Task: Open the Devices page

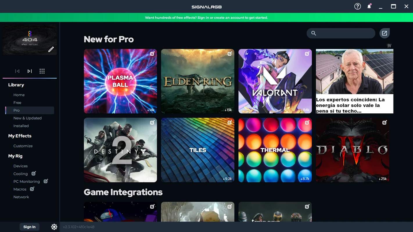Action: pos(20,166)
